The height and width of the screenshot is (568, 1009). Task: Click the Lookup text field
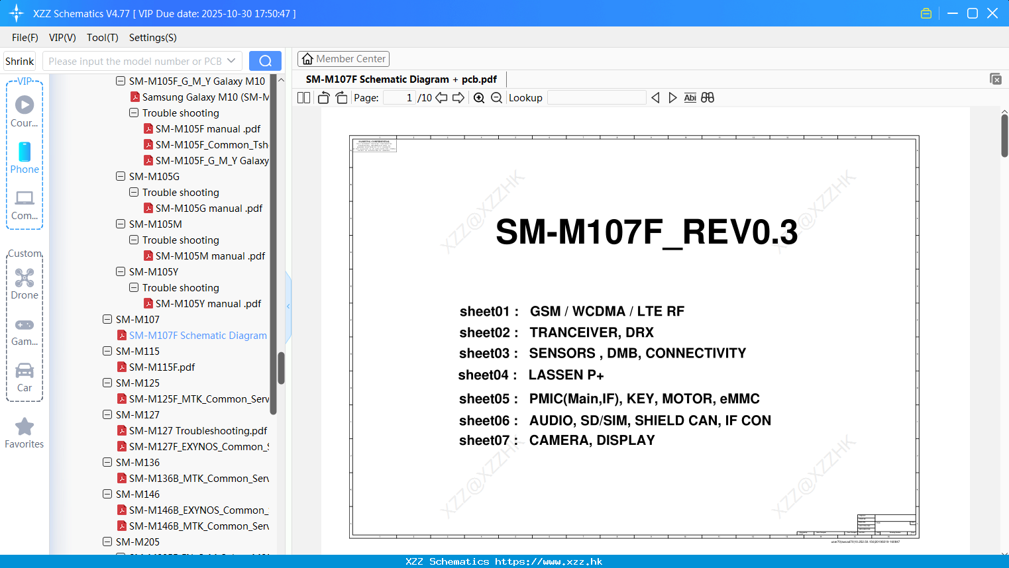coord(597,97)
